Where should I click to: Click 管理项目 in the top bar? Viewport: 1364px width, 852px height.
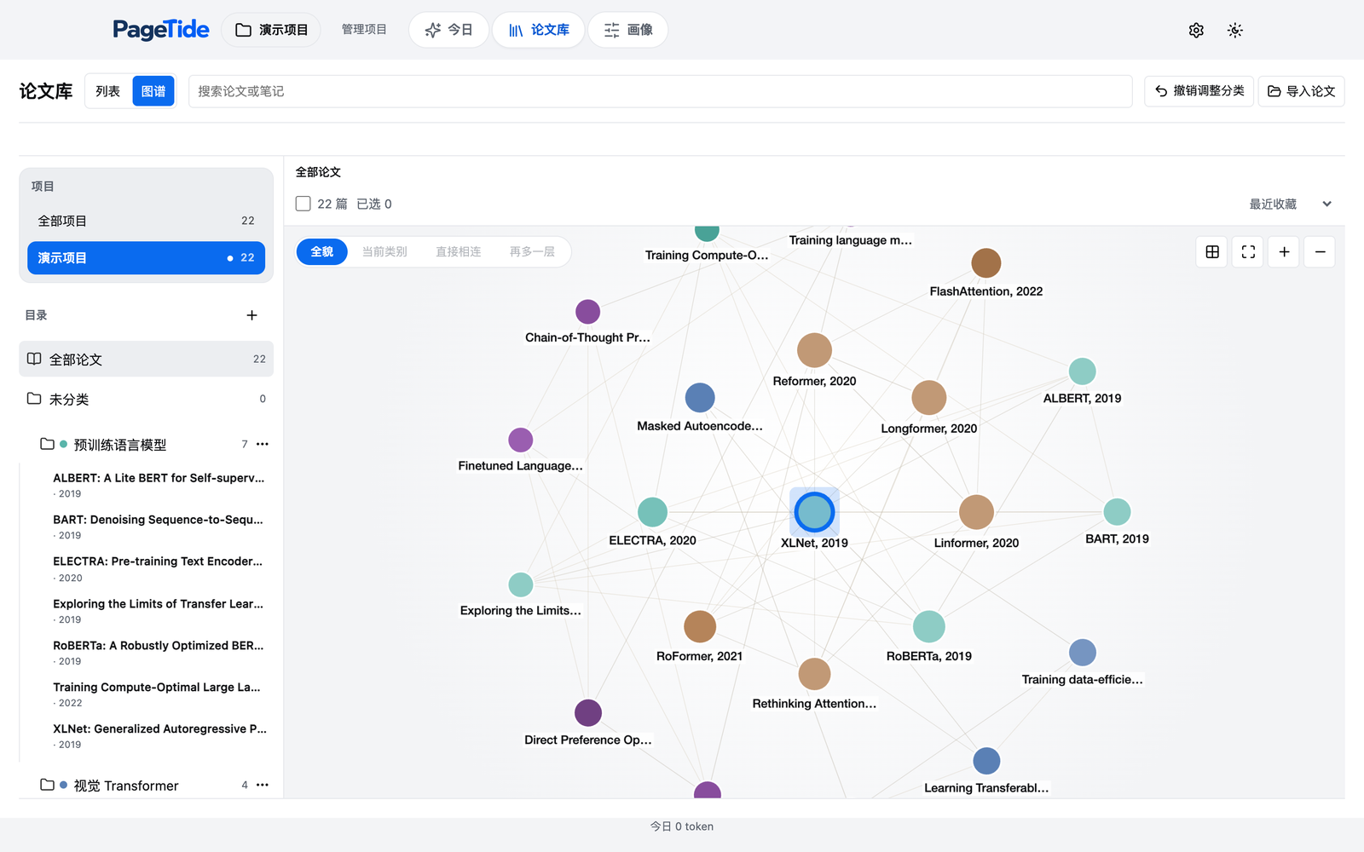(x=364, y=30)
